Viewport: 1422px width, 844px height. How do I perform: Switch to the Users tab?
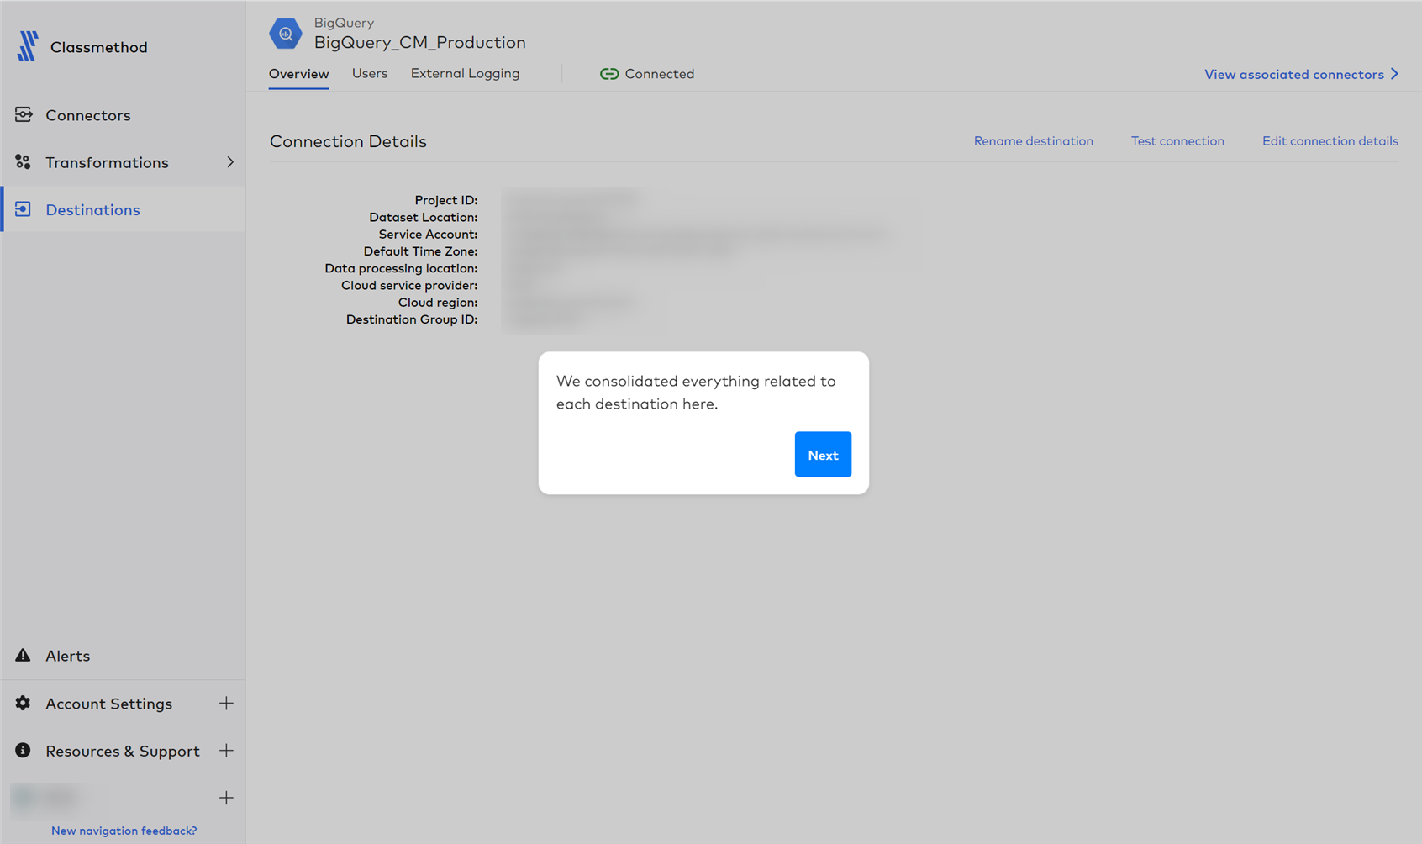pyautogui.click(x=370, y=73)
